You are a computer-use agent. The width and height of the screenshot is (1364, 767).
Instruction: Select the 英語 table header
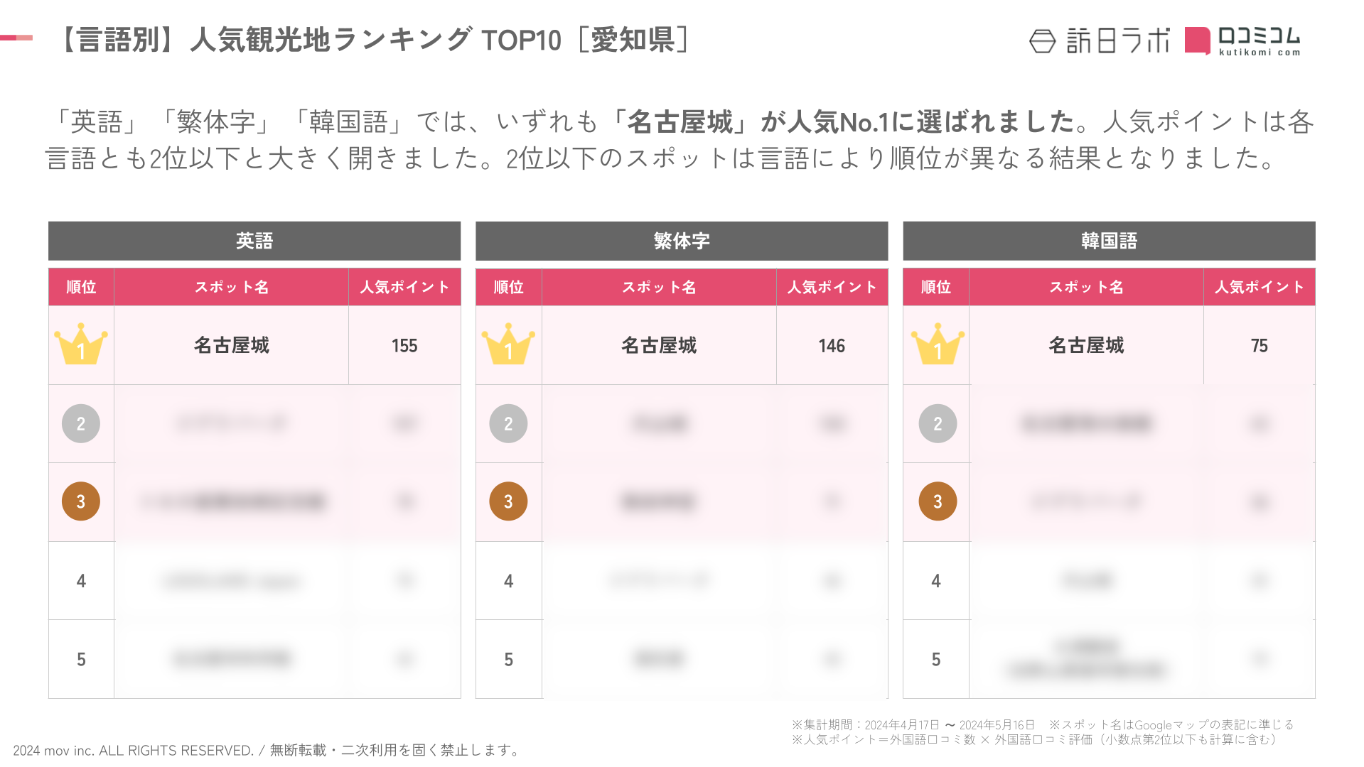tap(254, 241)
